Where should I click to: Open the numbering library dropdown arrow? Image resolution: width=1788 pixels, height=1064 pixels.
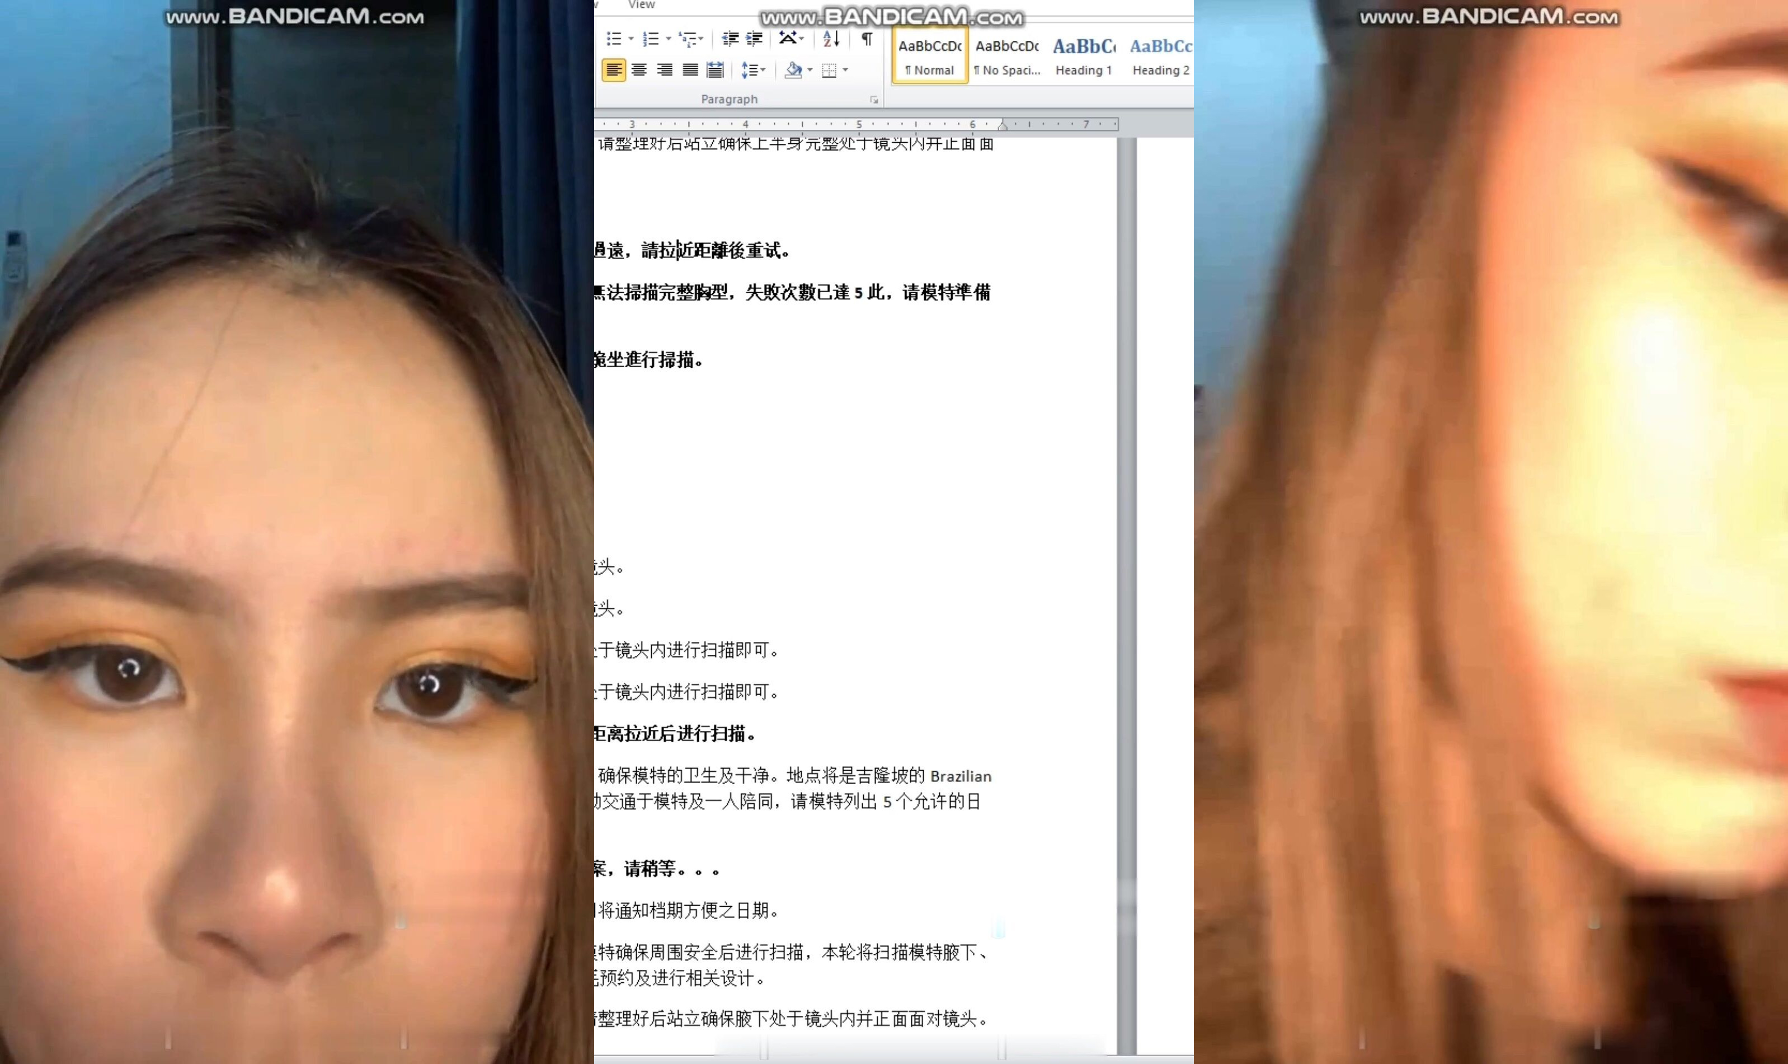(x=668, y=39)
